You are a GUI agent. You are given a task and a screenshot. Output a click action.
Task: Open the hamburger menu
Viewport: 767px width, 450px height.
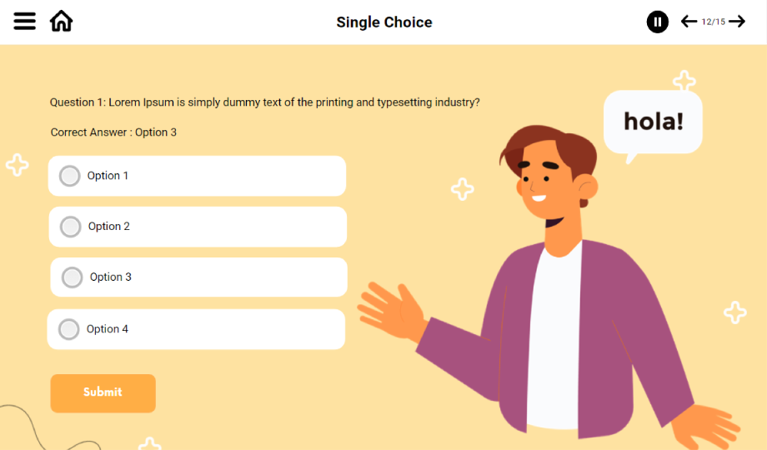[25, 22]
